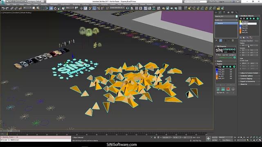
Task: Open the Modify tab in command panel
Action: 220,13
